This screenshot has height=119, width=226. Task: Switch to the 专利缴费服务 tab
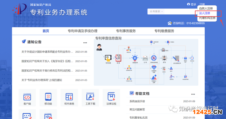(x=164, y=31)
